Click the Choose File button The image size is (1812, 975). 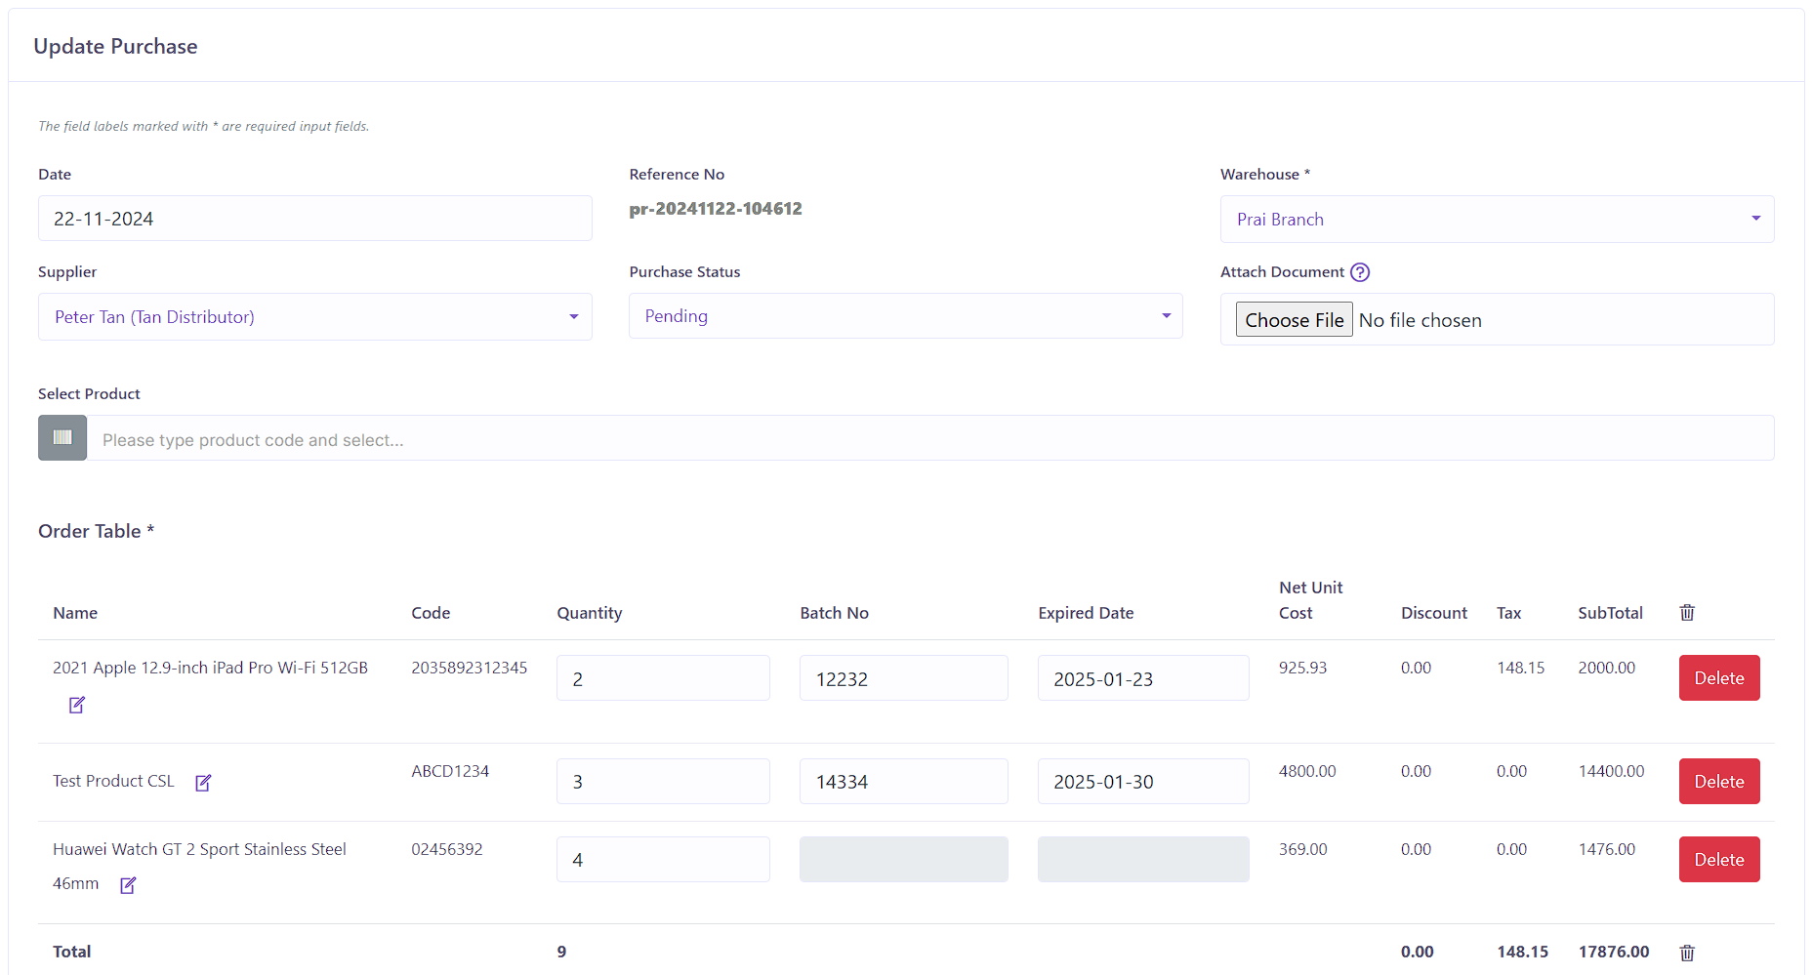[1294, 320]
